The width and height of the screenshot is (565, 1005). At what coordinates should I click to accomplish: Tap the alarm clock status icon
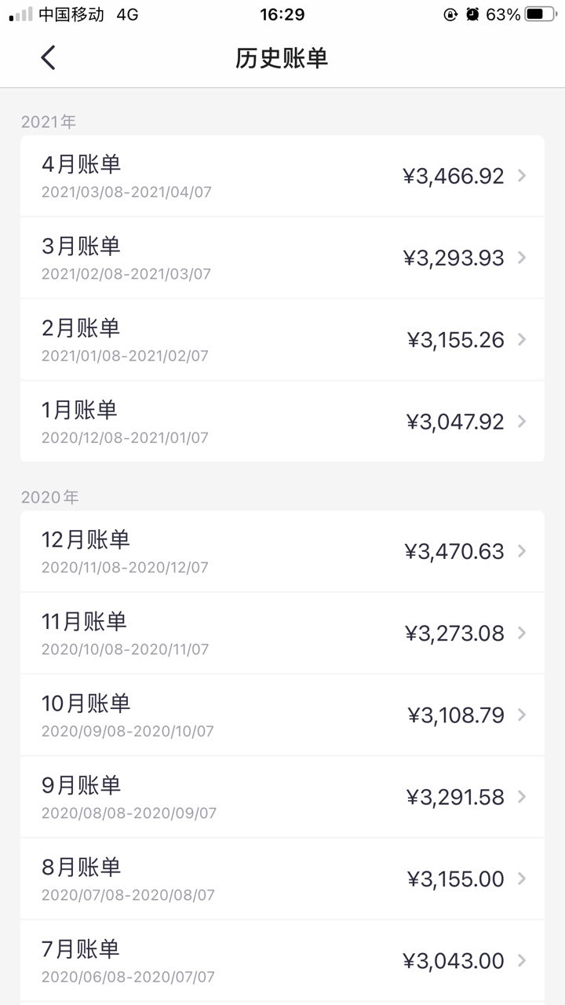pos(472,14)
